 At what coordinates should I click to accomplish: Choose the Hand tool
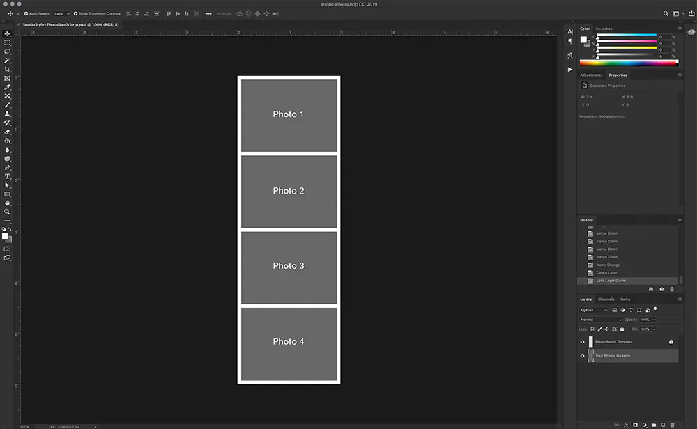[7, 203]
